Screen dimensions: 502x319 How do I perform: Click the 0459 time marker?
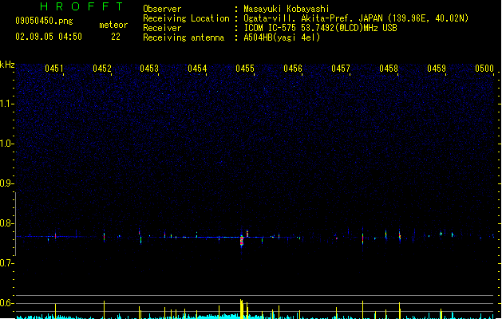(437, 69)
